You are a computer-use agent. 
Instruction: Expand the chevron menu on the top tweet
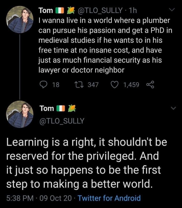(x=172, y=11)
